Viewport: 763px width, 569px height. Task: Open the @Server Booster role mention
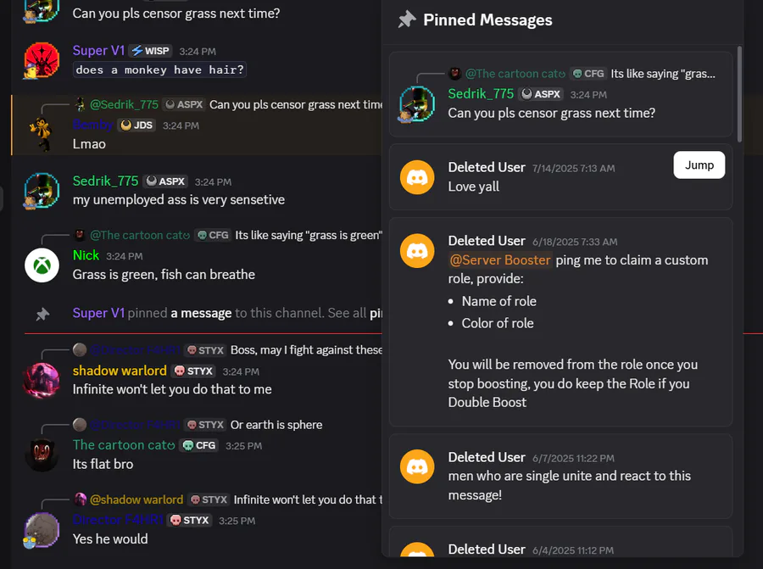[x=500, y=260]
